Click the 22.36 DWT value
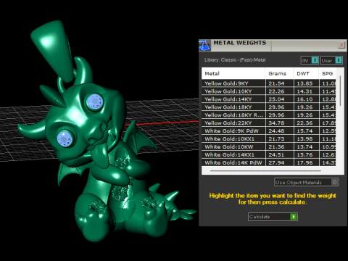The image size is (348, 261). click(304, 123)
